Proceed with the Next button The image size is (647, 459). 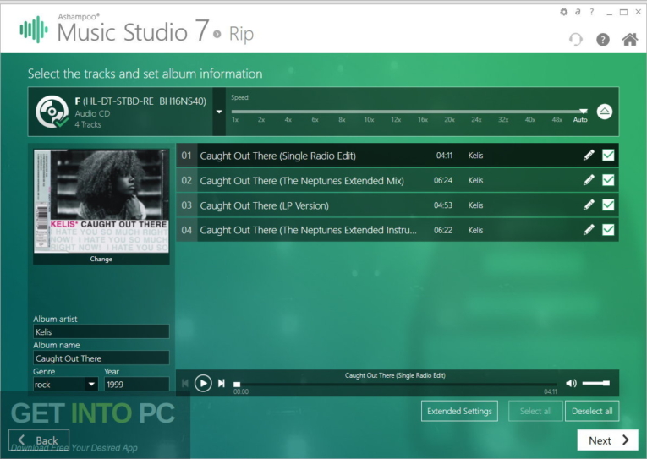(x=608, y=440)
